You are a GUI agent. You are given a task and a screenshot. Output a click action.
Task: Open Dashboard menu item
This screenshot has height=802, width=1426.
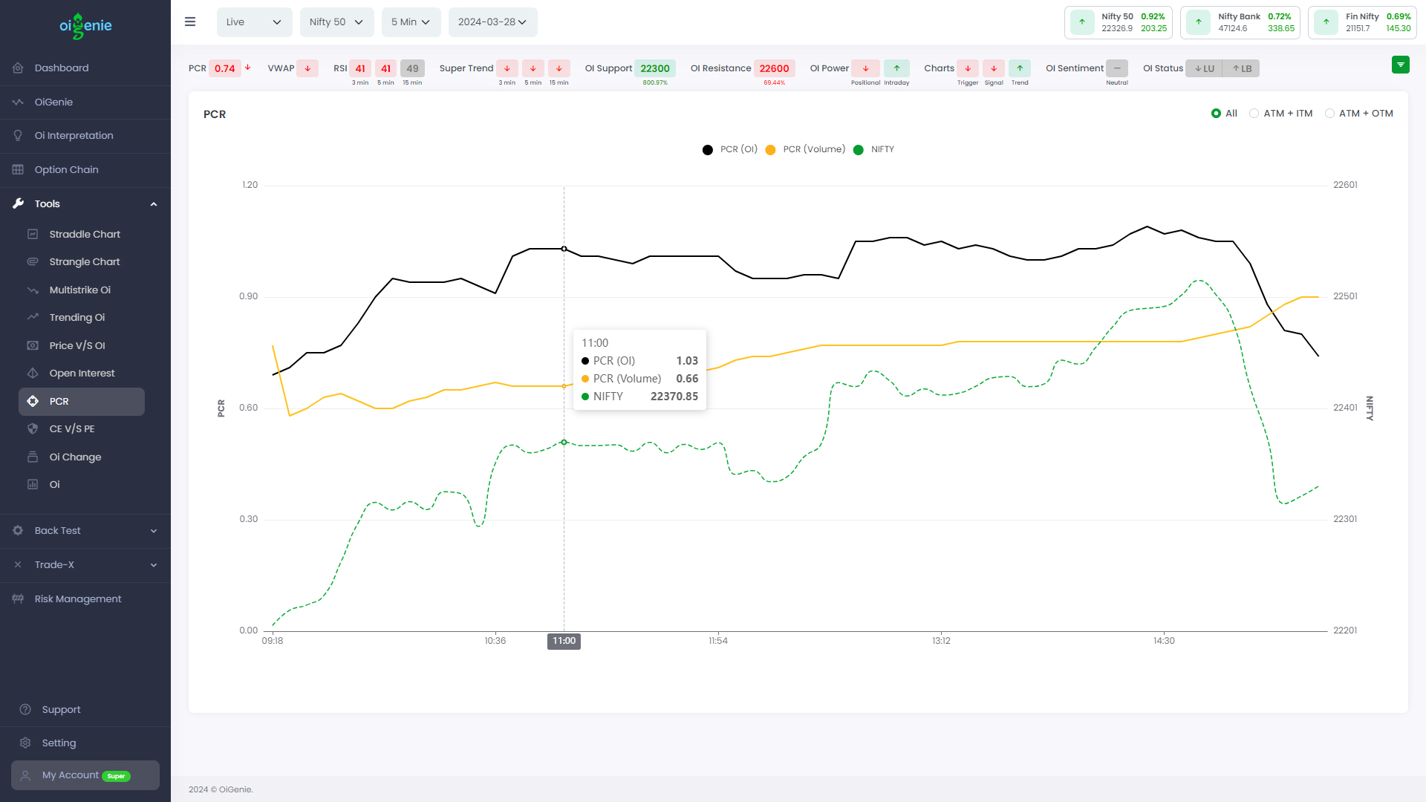pyautogui.click(x=61, y=68)
